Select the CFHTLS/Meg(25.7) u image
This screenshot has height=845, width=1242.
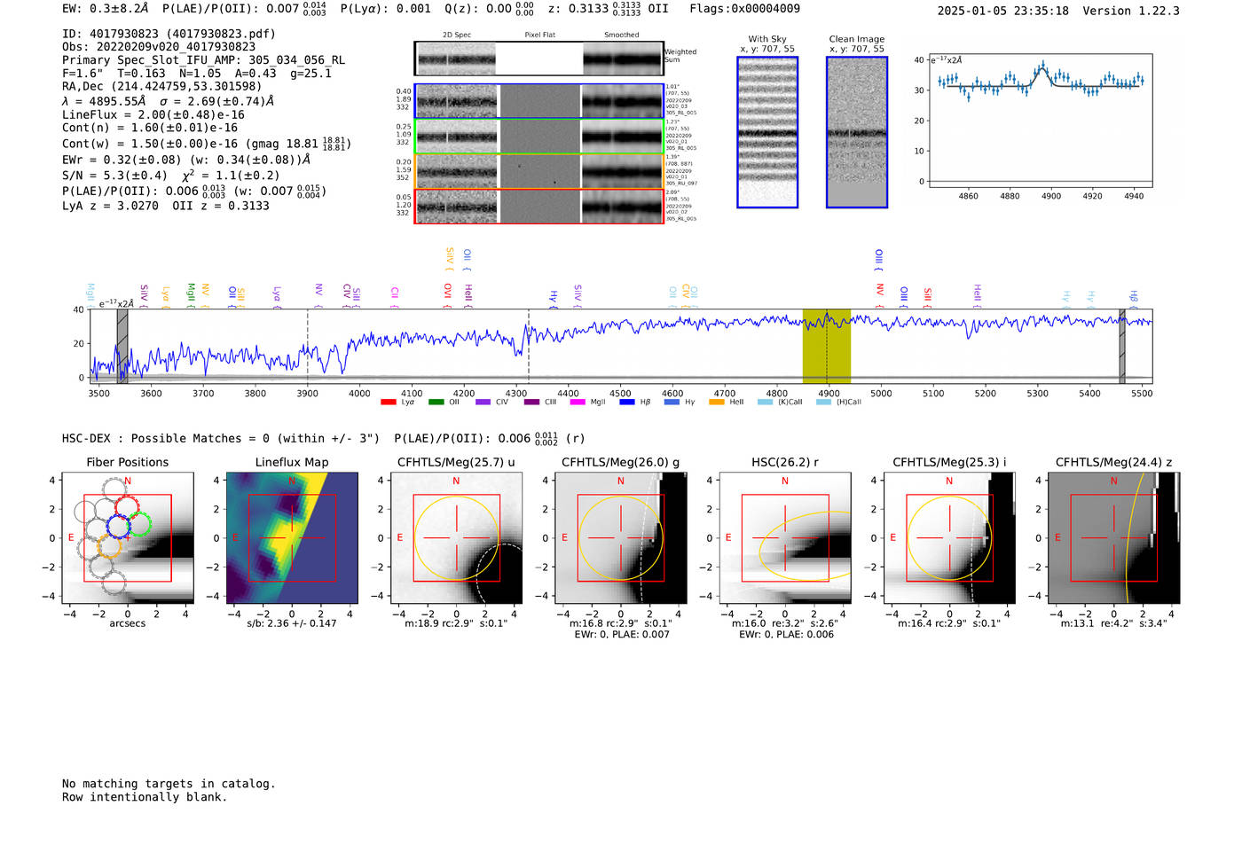tap(457, 538)
